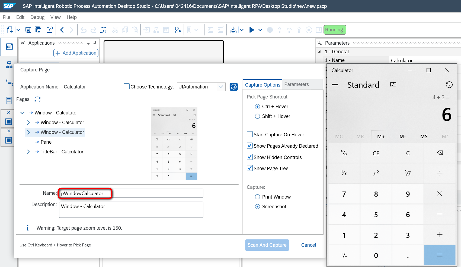The width and height of the screenshot is (461, 267).
Task: Enable Start Capture On Hover checkbox
Action: (250, 134)
